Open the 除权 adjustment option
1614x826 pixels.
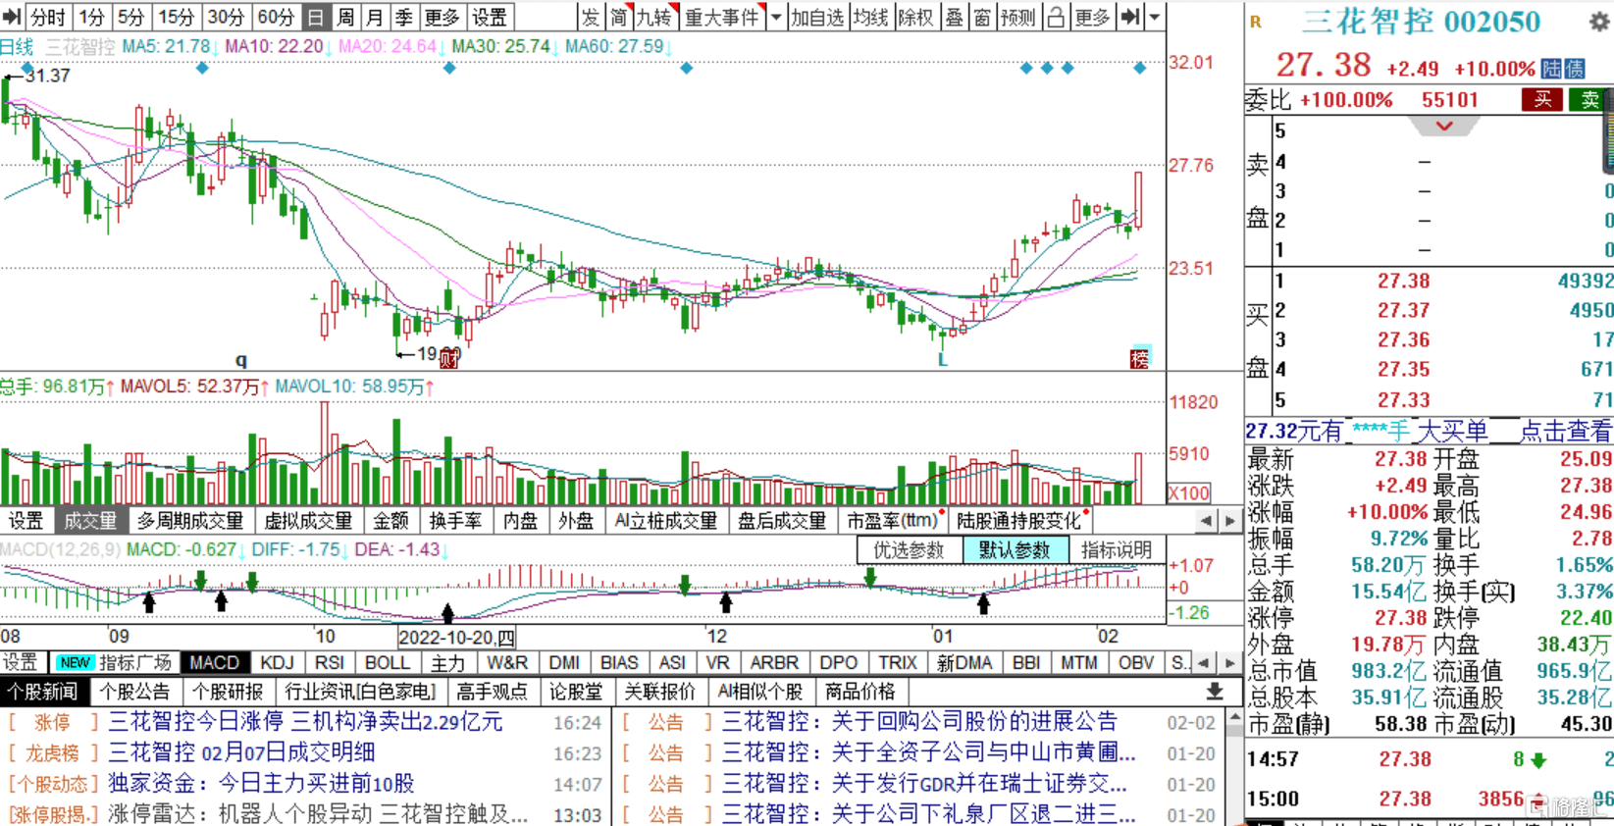tap(916, 17)
